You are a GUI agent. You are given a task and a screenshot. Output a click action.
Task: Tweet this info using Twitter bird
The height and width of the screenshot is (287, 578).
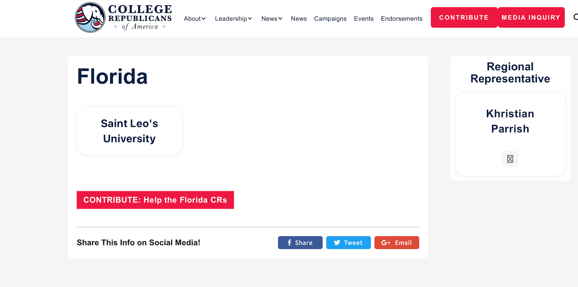(348, 242)
